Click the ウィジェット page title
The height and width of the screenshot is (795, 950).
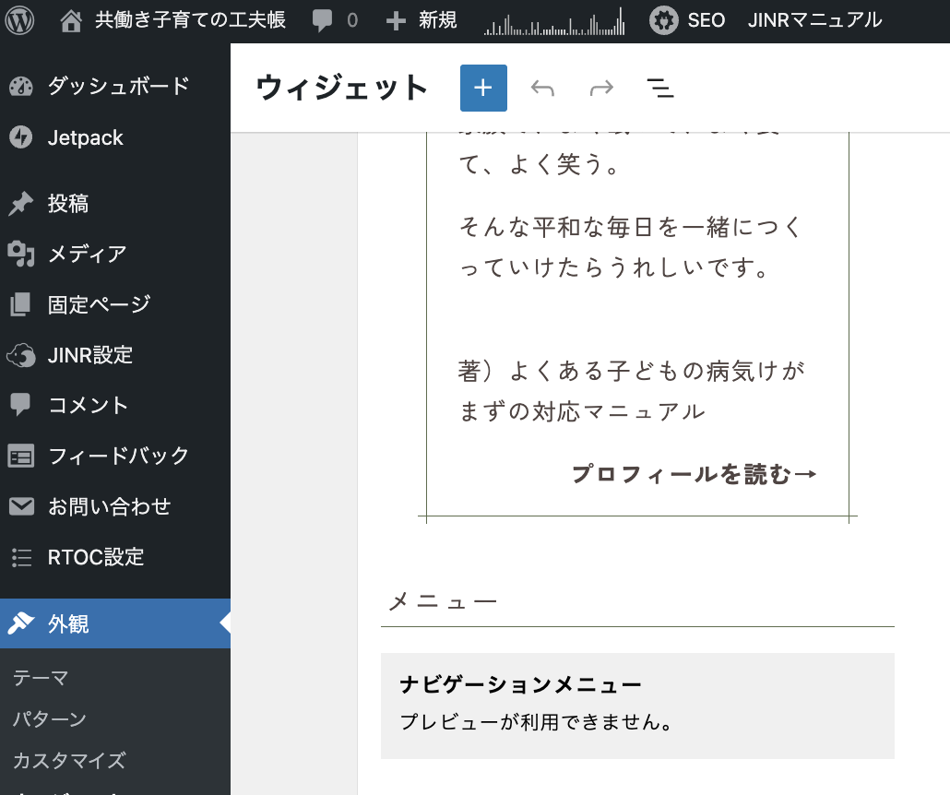pos(341,88)
